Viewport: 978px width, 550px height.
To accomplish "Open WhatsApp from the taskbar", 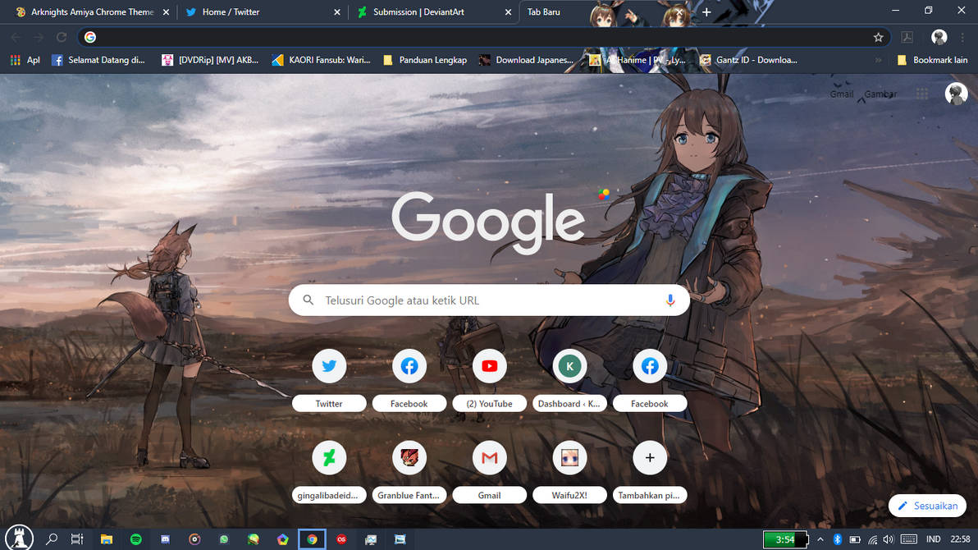I will point(224,539).
